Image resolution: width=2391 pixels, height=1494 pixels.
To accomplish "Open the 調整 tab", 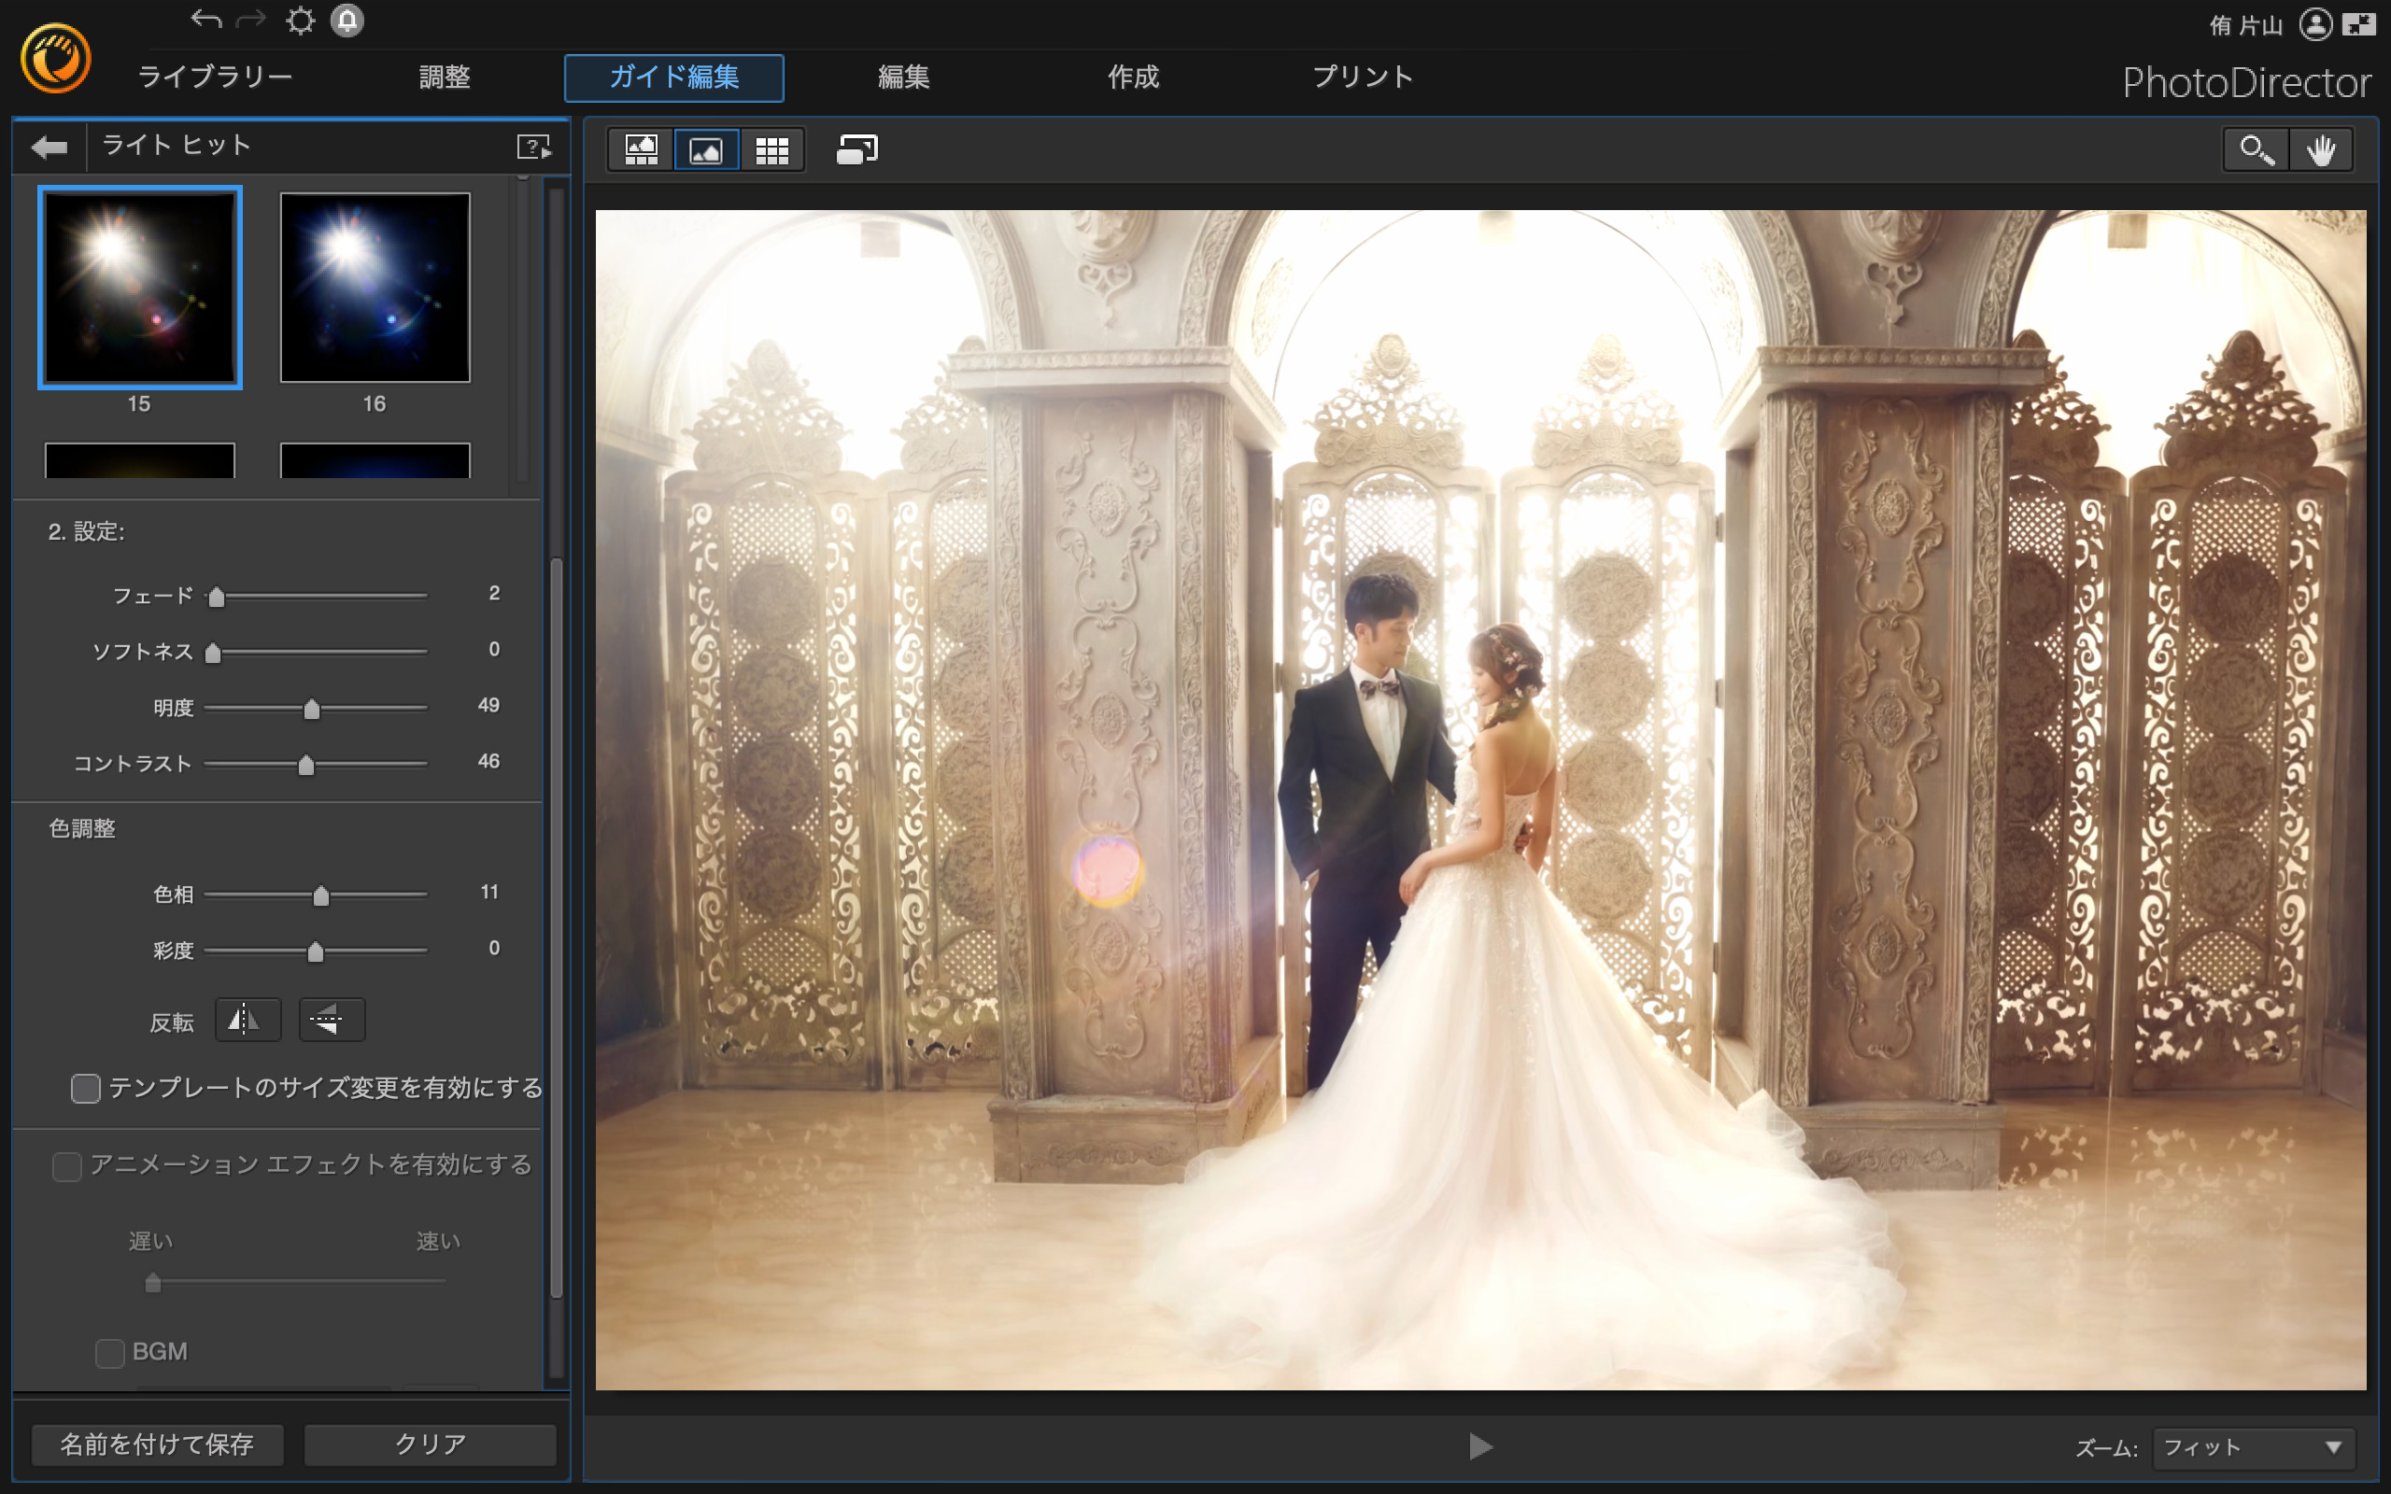I will pyautogui.click(x=444, y=78).
